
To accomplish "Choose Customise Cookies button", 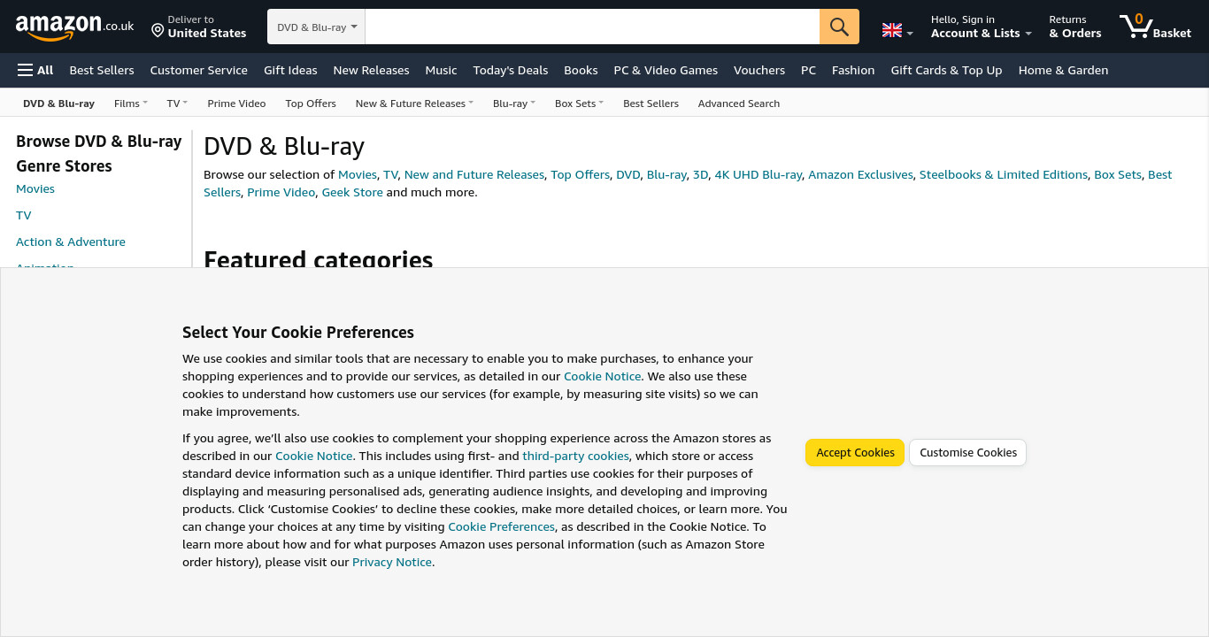I will [x=968, y=452].
